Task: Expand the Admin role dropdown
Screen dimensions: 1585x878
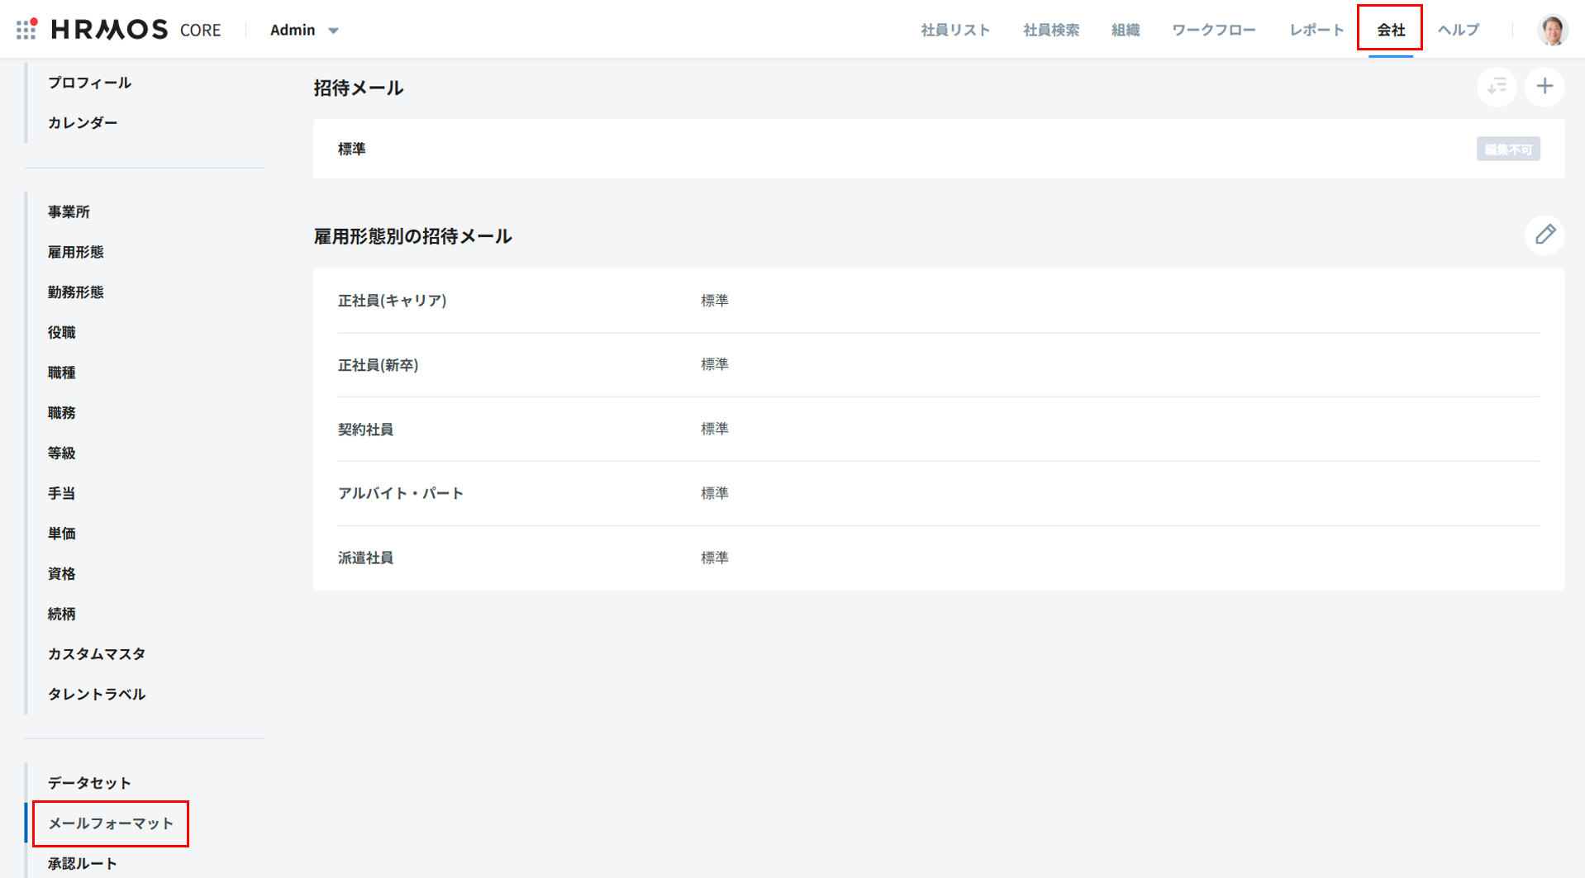Action: 304,30
